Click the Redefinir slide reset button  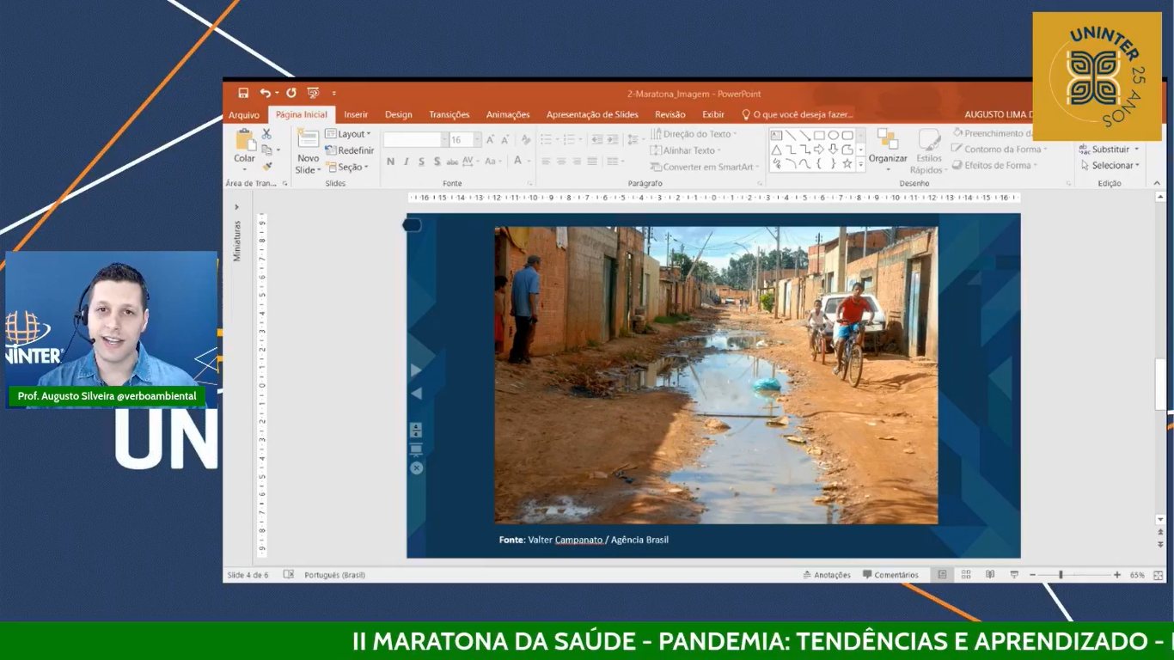(350, 150)
